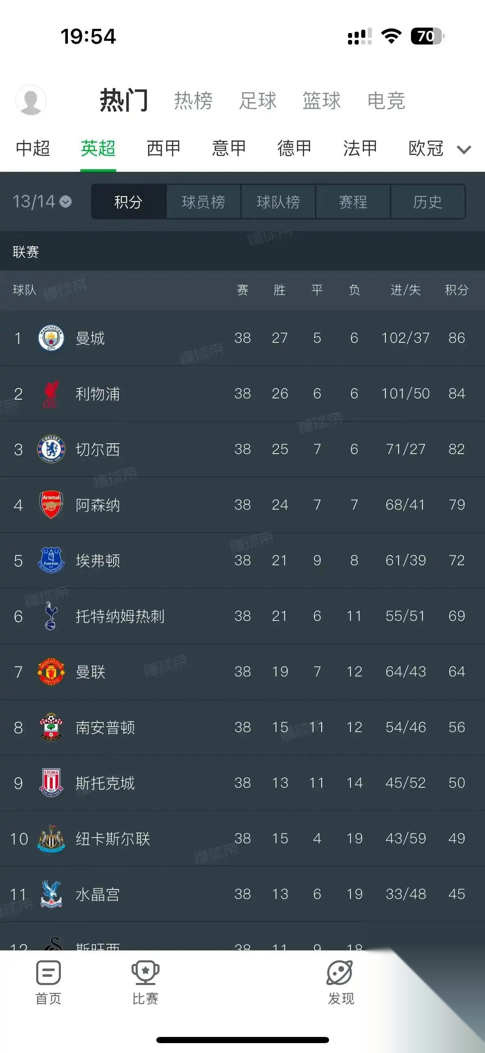Select the 托特纳姆热刺 standings row

tap(121, 616)
